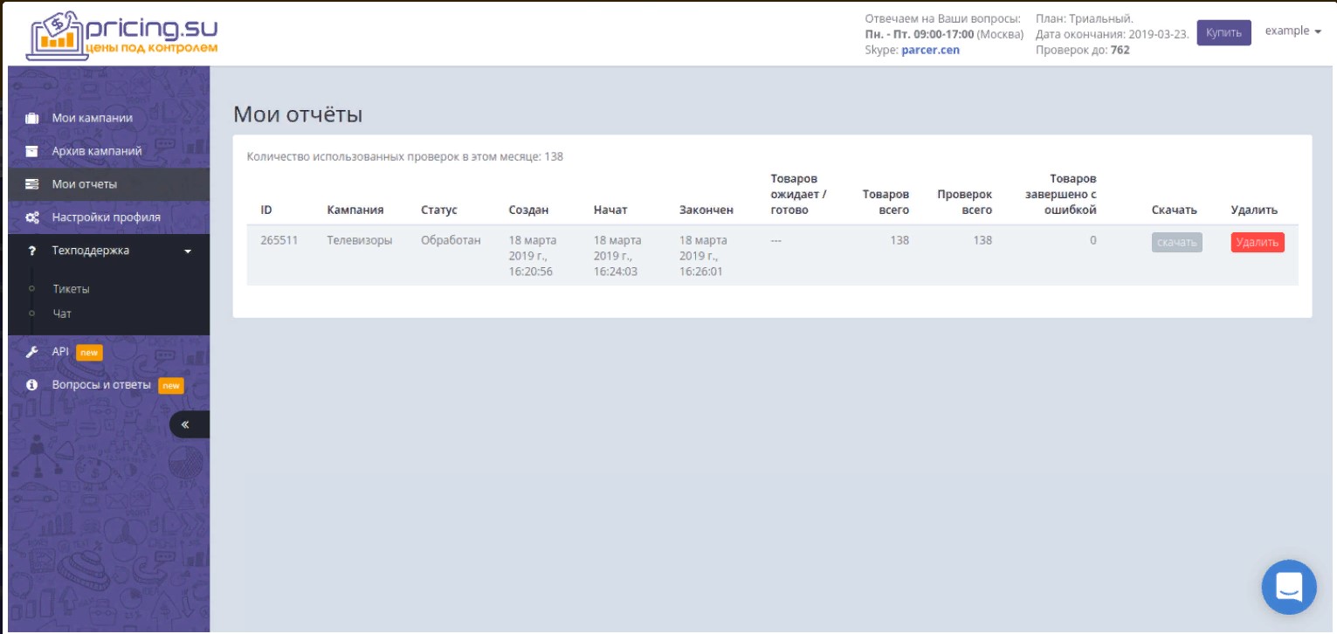The height and width of the screenshot is (634, 1337).
Task: Open Чат submenu item
Action: (x=62, y=314)
